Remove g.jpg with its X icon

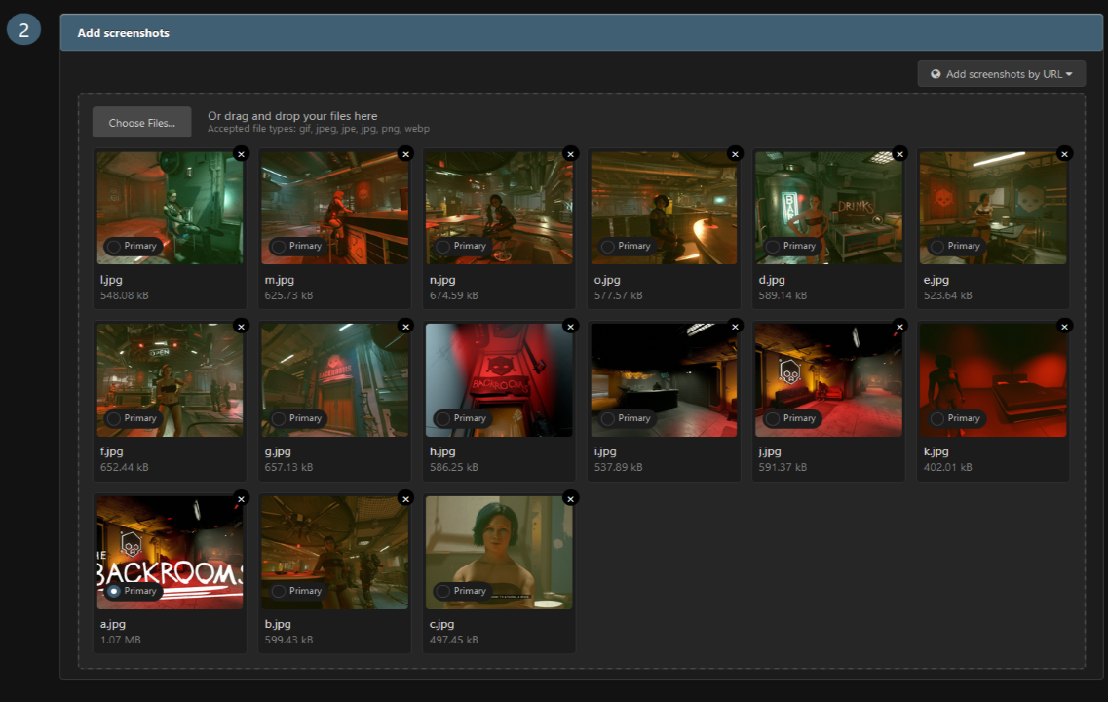point(405,326)
